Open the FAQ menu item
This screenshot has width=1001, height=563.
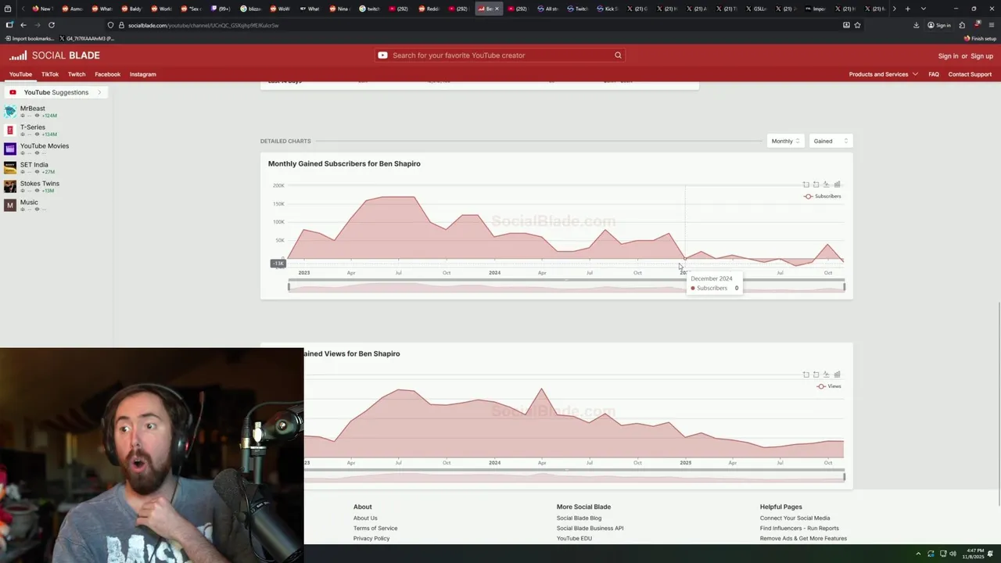pyautogui.click(x=934, y=74)
